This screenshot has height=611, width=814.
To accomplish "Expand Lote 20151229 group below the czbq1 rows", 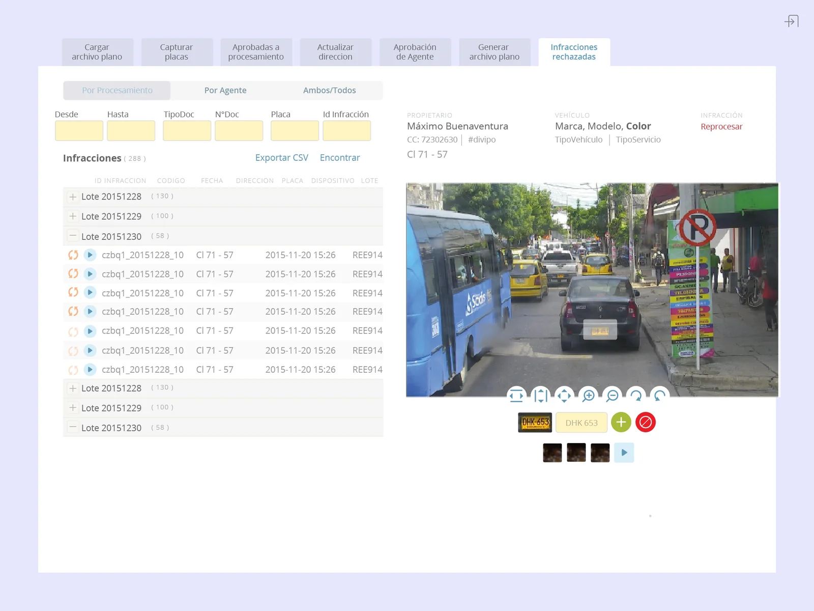I will point(73,408).
